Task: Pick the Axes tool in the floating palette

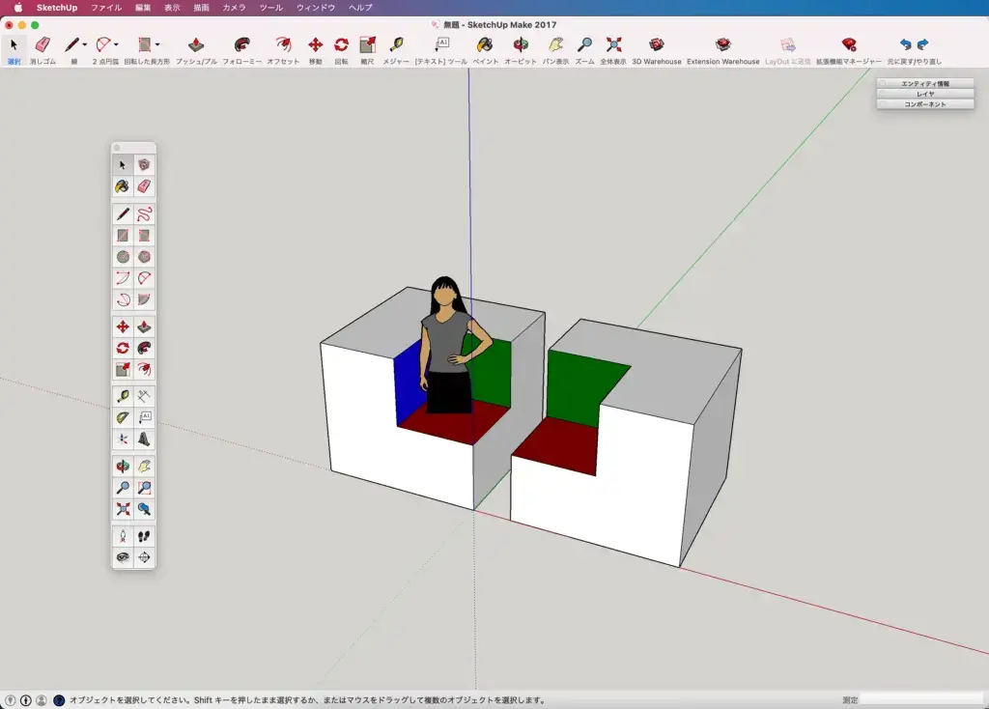Action: tap(123, 439)
